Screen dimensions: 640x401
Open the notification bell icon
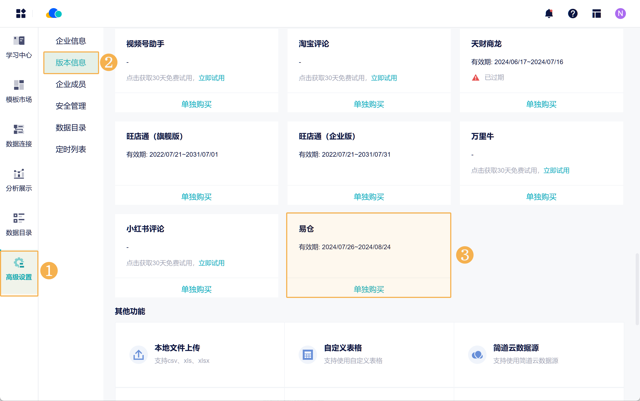coord(549,14)
